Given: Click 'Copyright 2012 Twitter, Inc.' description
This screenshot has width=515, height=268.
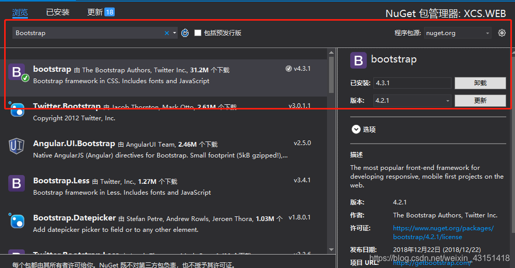Looking at the screenshot, I should pyautogui.click(x=74, y=118).
